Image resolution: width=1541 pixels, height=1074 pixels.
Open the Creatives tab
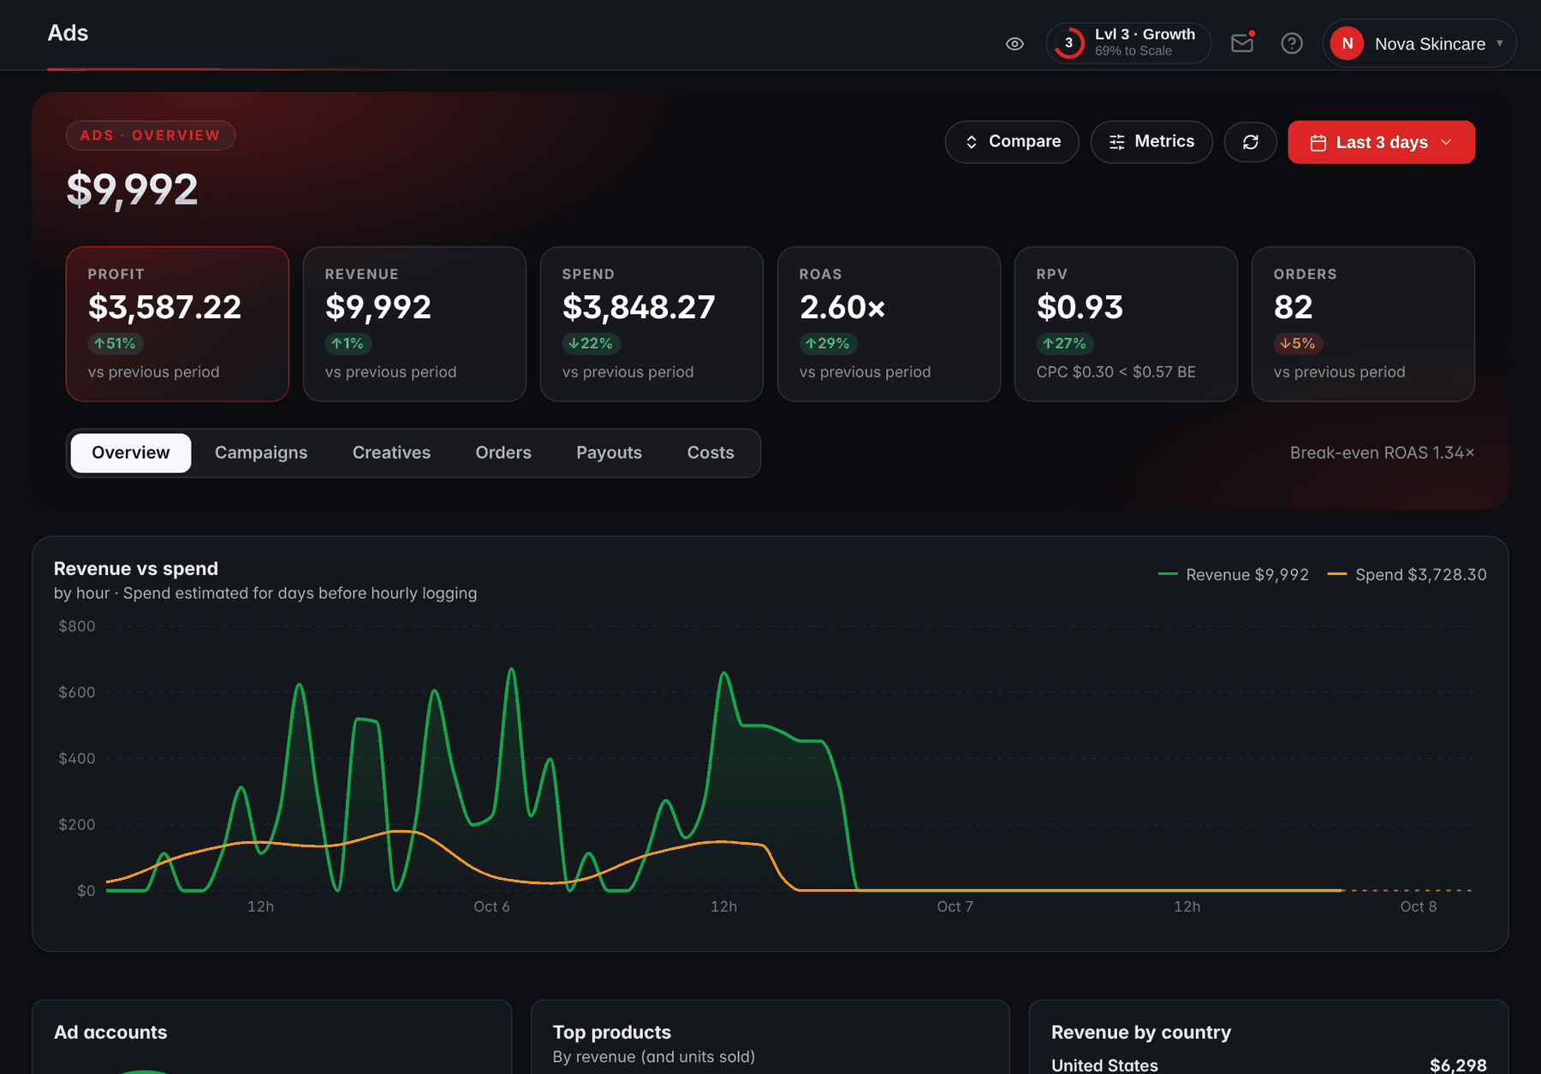click(391, 453)
